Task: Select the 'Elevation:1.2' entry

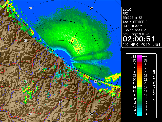Action: [x=134, y=30]
